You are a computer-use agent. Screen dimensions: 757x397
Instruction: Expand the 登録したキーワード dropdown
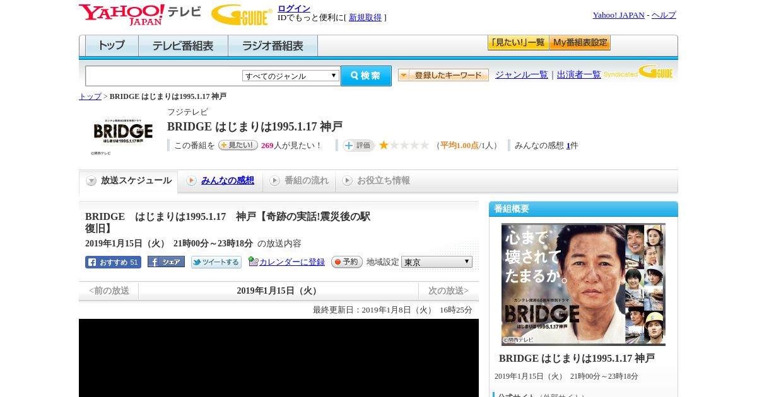click(x=443, y=75)
